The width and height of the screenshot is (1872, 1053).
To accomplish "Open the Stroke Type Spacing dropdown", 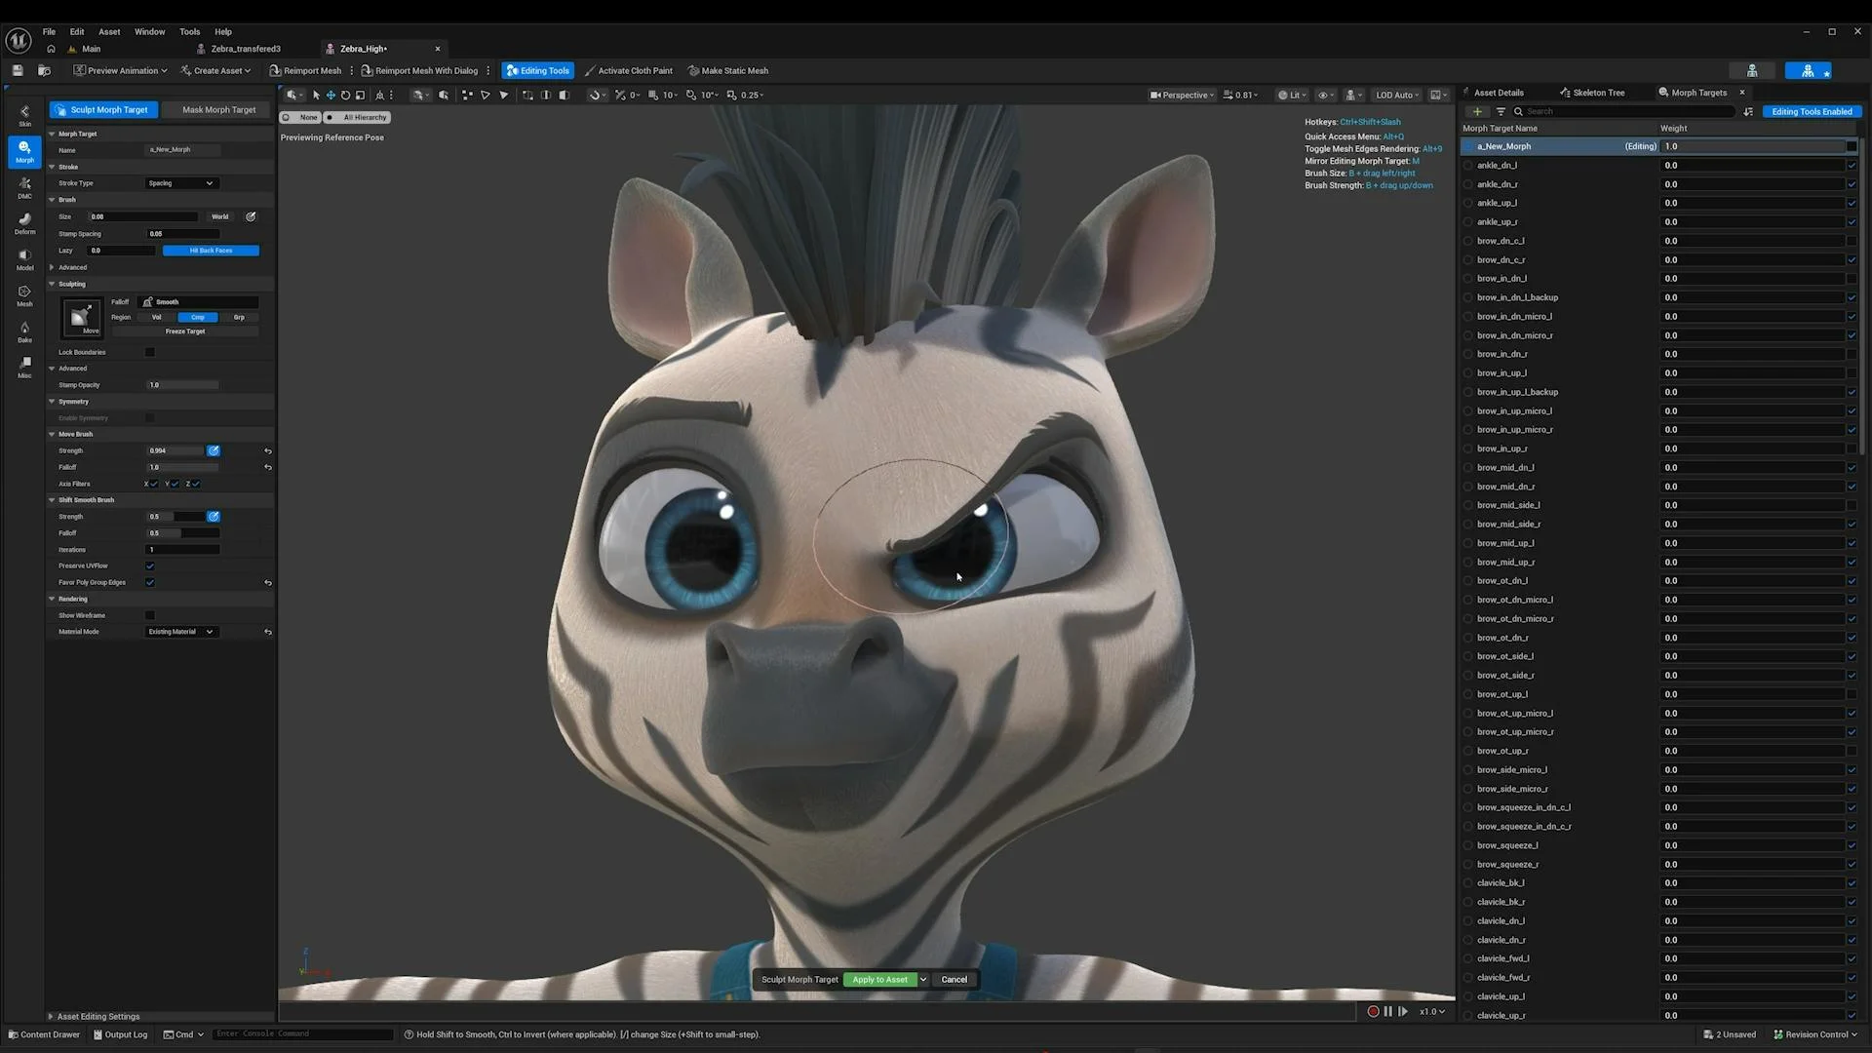I will coord(181,183).
